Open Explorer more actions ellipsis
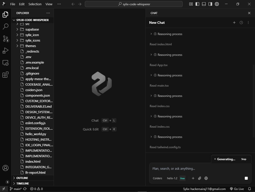 48,13
